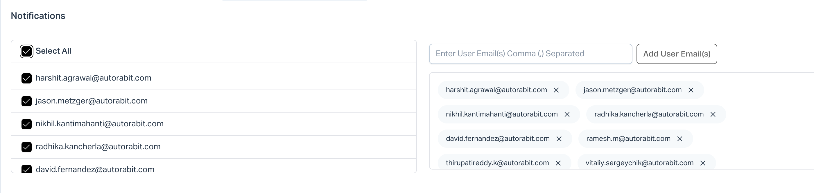Remove vitaliy.sergeychik chip via X icon
Image resolution: width=814 pixels, height=193 pixels.
[703, 163]
